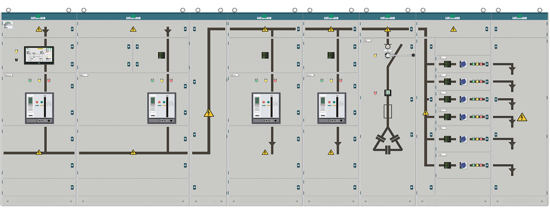
Task: Click the large warning sign on far-right cabinet
Action: point(522,117)
